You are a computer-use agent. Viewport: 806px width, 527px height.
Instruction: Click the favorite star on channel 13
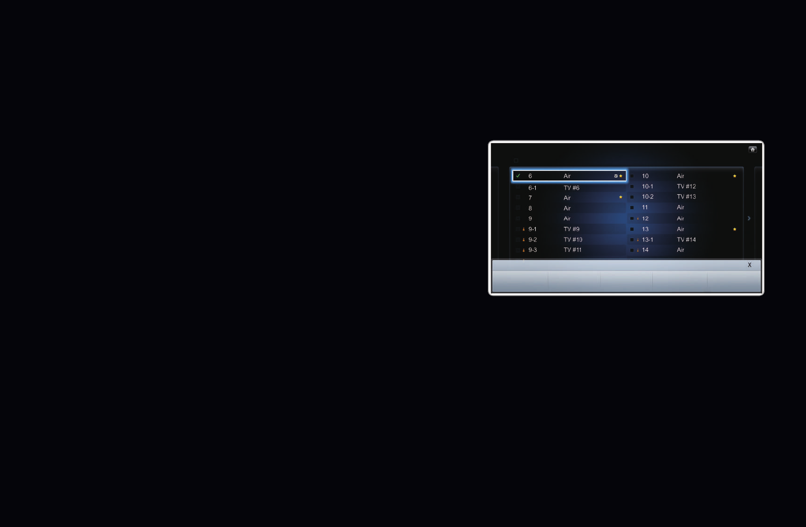735,229
